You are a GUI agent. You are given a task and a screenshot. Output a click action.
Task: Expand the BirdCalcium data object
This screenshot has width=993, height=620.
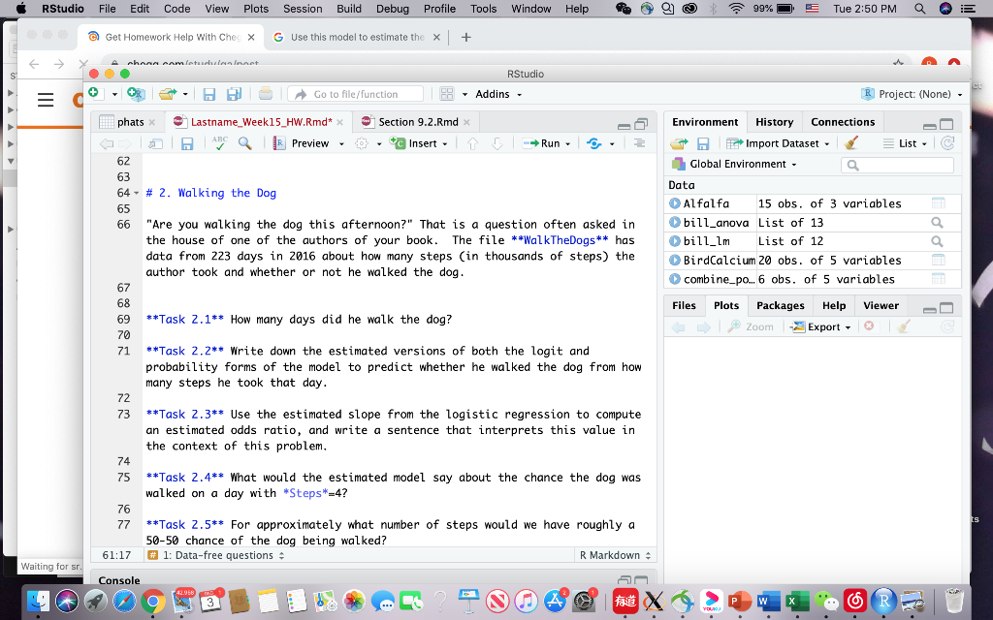point(676,260)
